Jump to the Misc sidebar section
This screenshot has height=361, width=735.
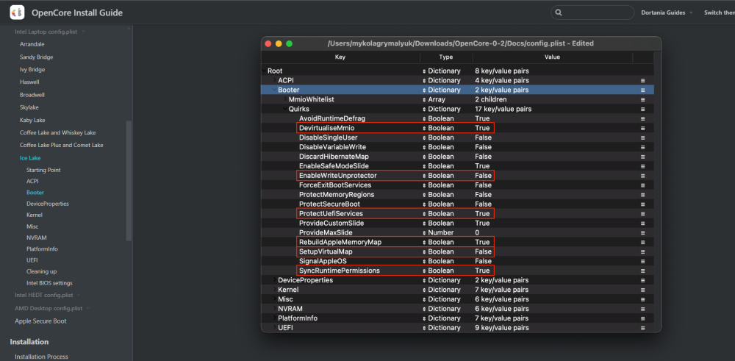pyautogui.click(x=32, y=226)
